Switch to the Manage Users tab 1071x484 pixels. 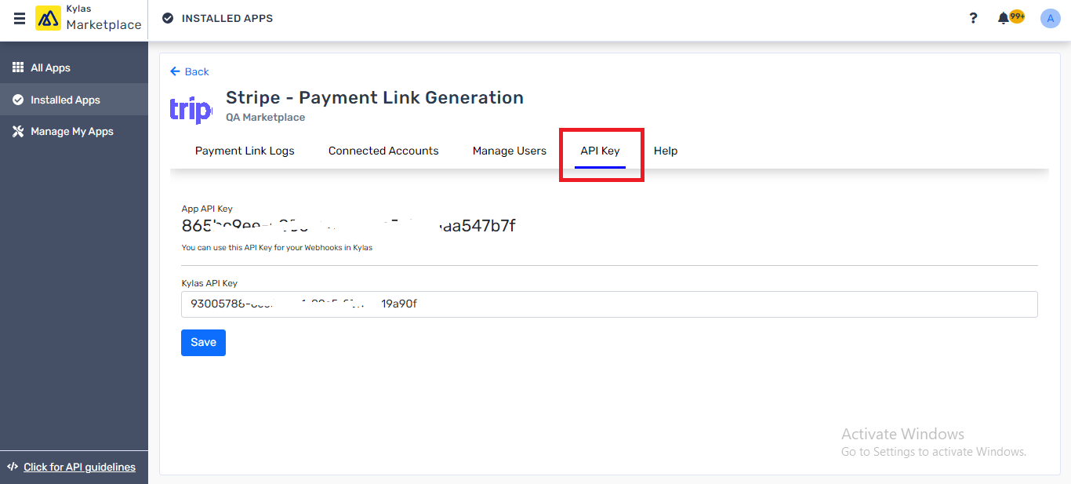[509, 151]
